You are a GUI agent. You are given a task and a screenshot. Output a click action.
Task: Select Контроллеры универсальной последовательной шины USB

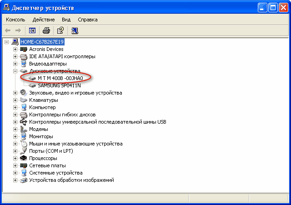[97, 122]
